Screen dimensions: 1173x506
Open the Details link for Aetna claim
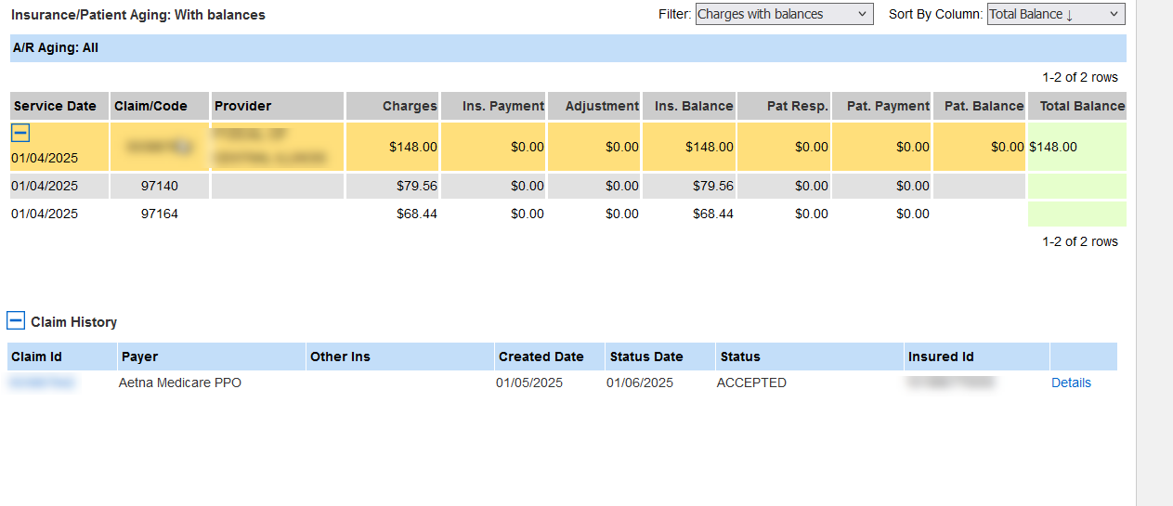coord(1071,383)
